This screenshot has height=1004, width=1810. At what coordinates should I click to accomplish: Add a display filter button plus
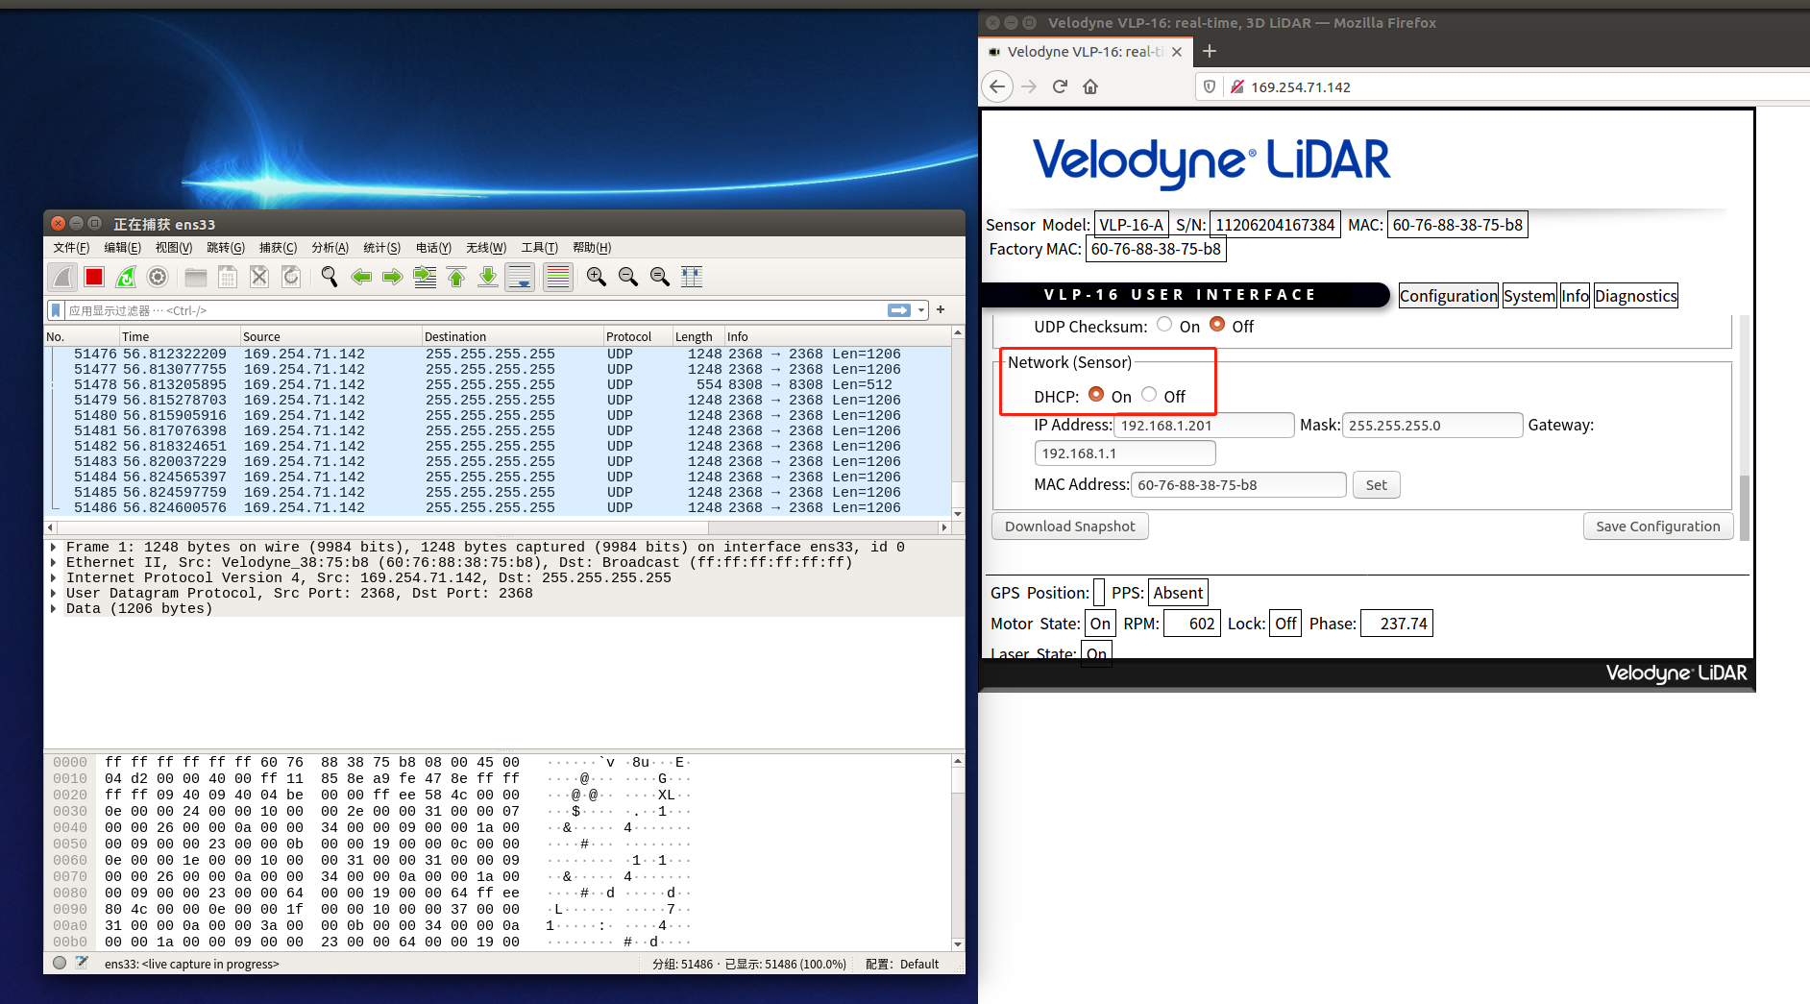941,309
